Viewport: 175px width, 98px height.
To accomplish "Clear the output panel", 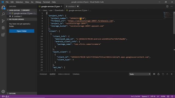I will (x=154, y=74).
